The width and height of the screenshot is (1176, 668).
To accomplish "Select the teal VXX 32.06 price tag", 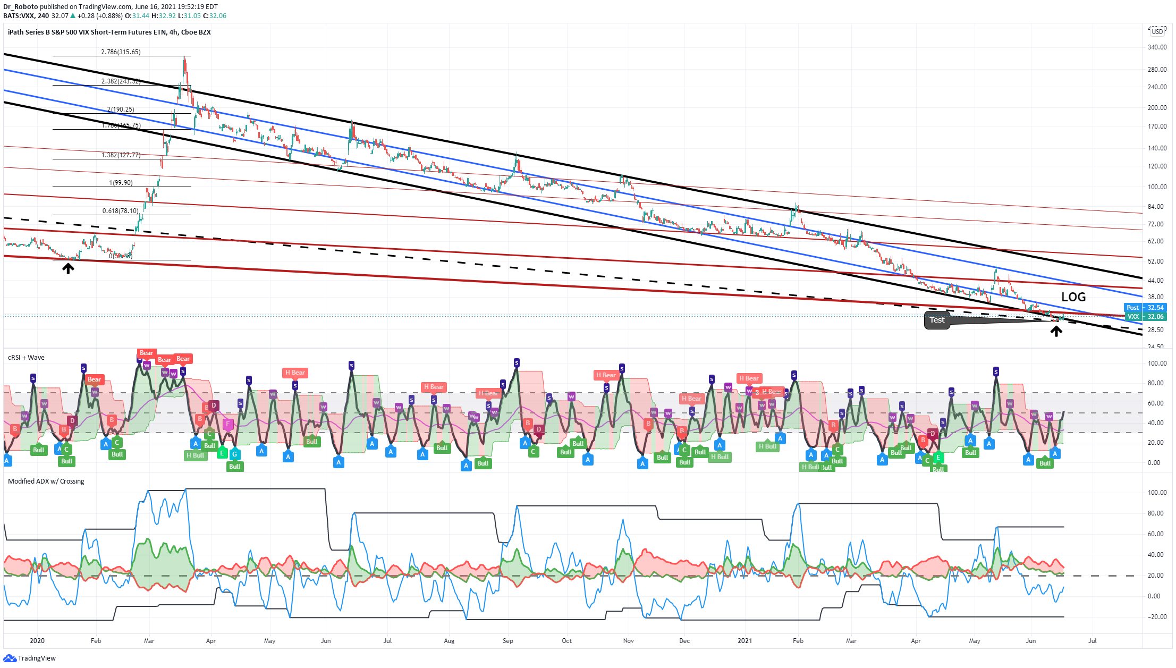I will pos(1145,317).
